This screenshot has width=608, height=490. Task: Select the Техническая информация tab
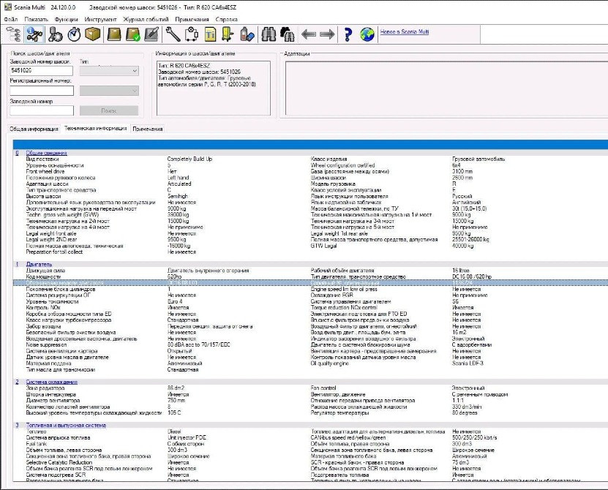(95, 128)
